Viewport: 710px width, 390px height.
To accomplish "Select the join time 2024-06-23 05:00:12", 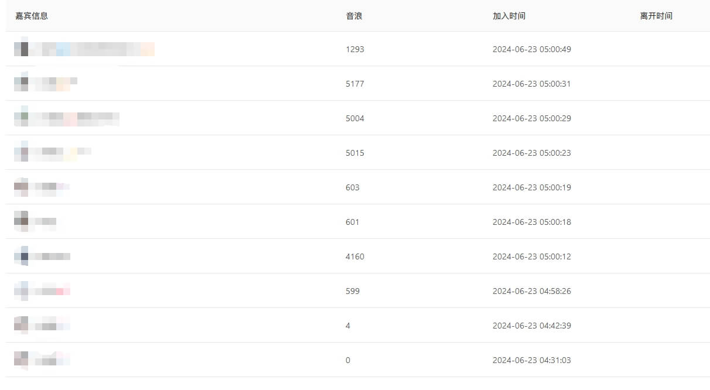I will (x=532, y=256).
